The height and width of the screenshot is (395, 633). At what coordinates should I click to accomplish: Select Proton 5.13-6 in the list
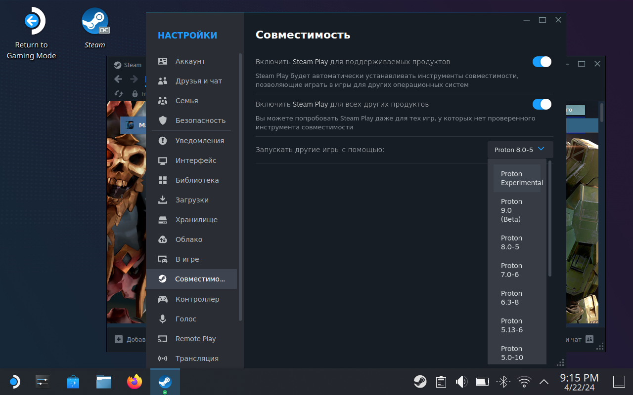[x=517, y=325]
